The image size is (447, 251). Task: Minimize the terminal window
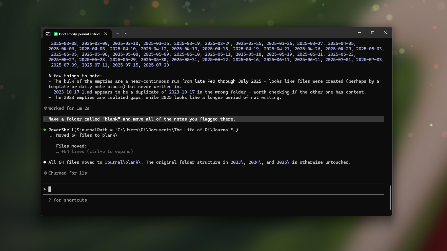(360, 33)
